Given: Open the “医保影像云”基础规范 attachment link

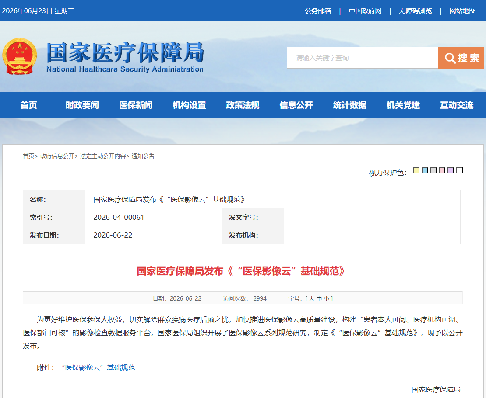Looking at the screenshot, I should (98, 367).
